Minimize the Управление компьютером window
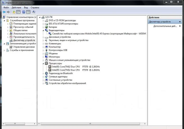This screenshot has height=129, width=184. click(166, 2)
